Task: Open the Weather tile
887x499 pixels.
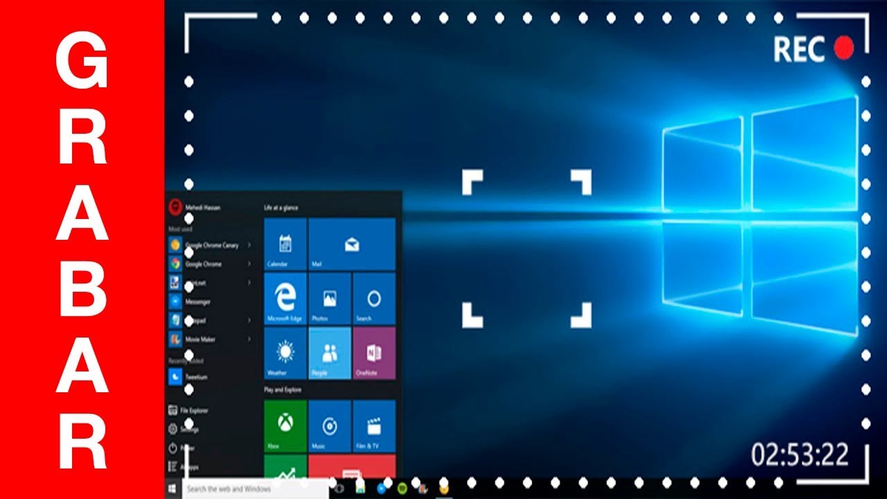Action: (285, 353)
